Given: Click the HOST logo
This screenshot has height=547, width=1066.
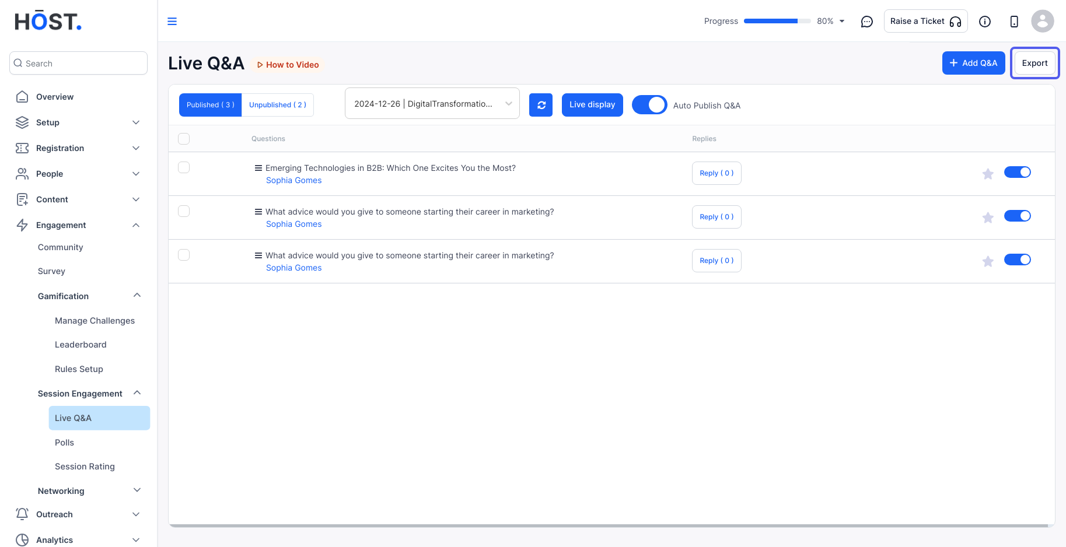Looking at the screenshot, I should [x=48, y=21].
